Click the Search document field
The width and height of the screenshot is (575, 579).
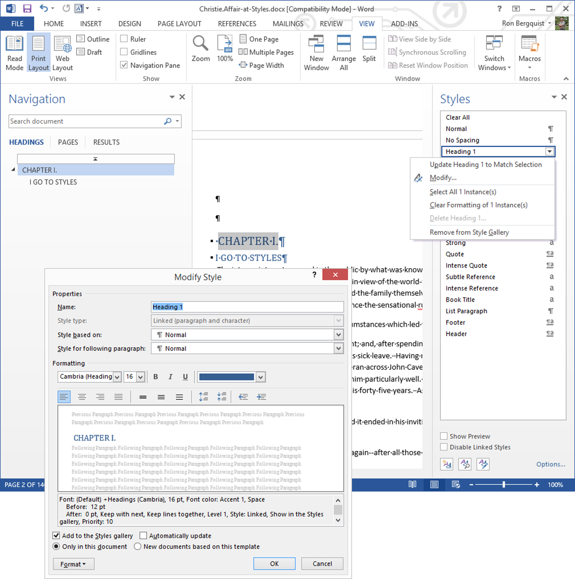tap(86, 121)
